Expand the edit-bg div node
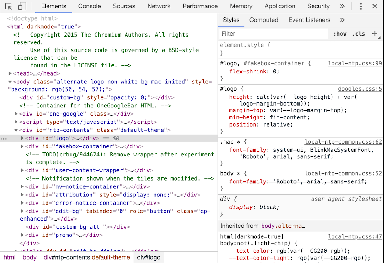 tap(22, 211)
